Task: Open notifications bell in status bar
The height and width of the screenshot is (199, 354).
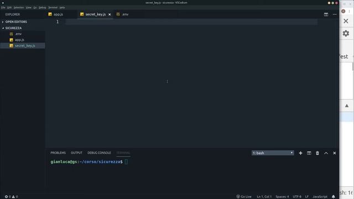Action: (x=334, y=197)
